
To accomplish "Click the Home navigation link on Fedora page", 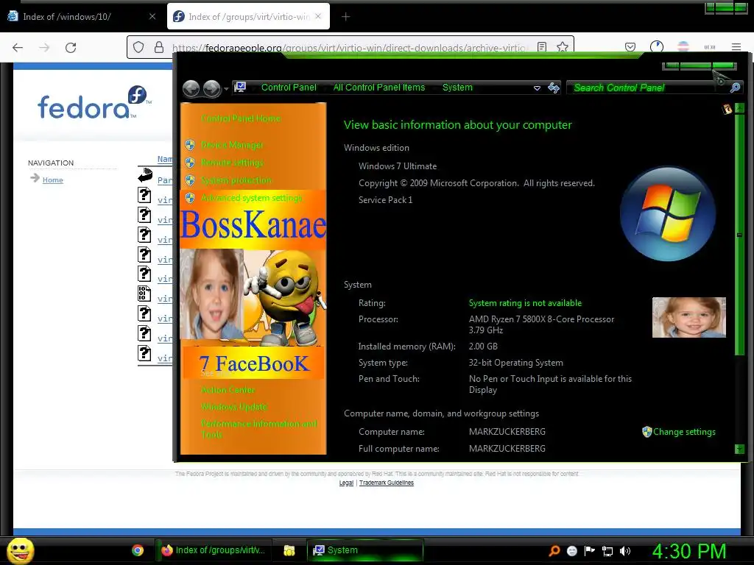I will pyautogui.click(x=53, y=180).
